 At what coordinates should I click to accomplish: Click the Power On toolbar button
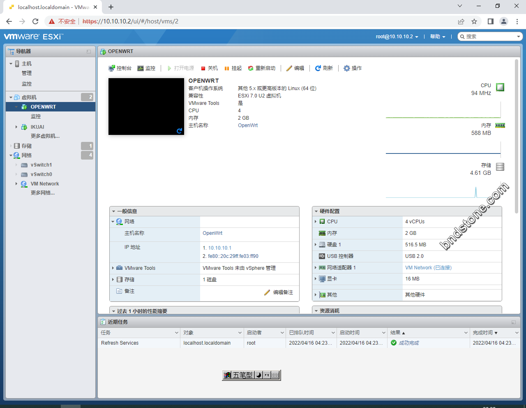click(180, 68)
